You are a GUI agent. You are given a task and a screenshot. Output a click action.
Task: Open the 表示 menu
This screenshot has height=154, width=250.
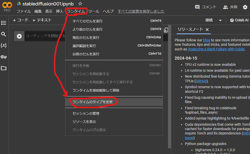[x=49, y=11]
